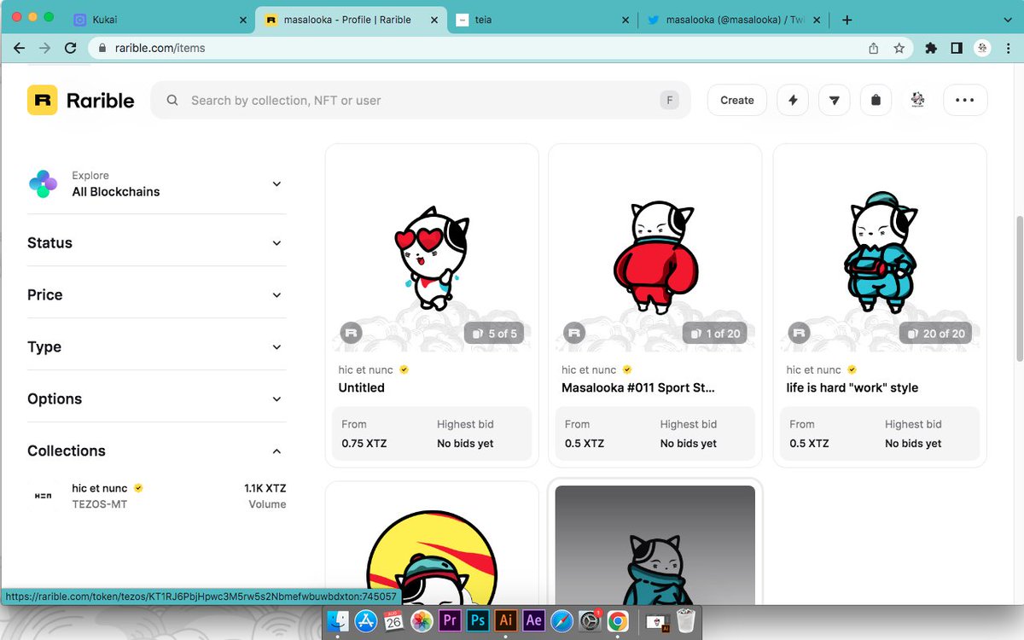Image resolution: width=1024 pixels, height=640 pixels.
Task: Click the 1.1K XTZ volume value
Action: tap(265, 489)
